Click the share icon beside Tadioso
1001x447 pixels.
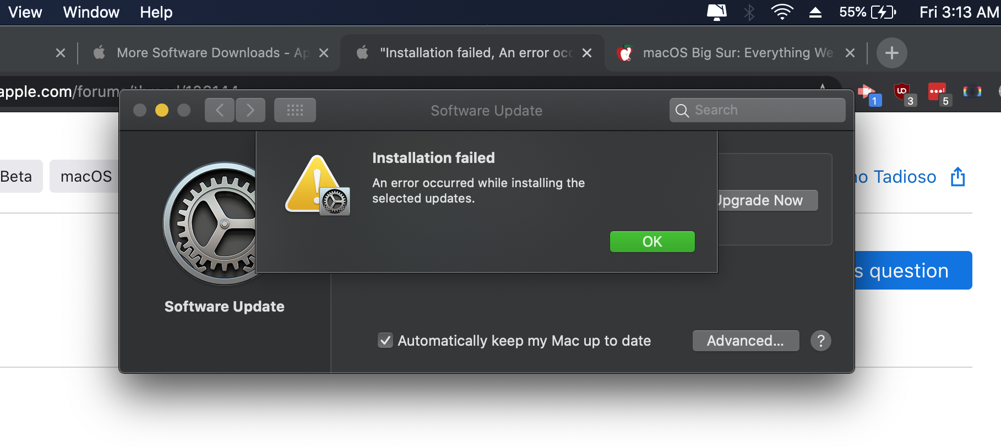click(958, 177)
